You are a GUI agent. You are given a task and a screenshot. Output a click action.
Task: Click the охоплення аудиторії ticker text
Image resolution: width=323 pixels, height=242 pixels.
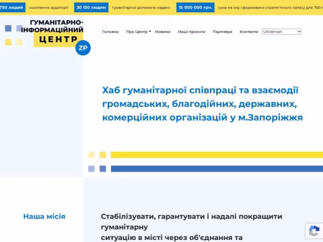pyautogui.click(x=48, y=7)
